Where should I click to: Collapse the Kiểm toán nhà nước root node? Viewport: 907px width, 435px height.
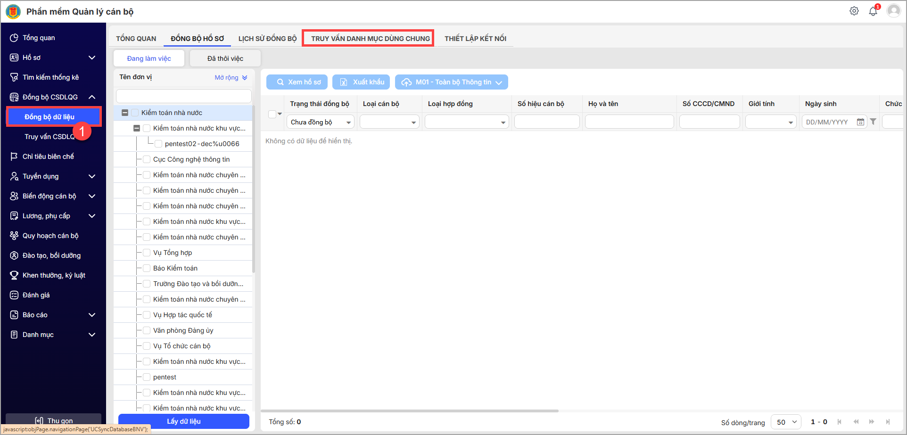point(125,113)
